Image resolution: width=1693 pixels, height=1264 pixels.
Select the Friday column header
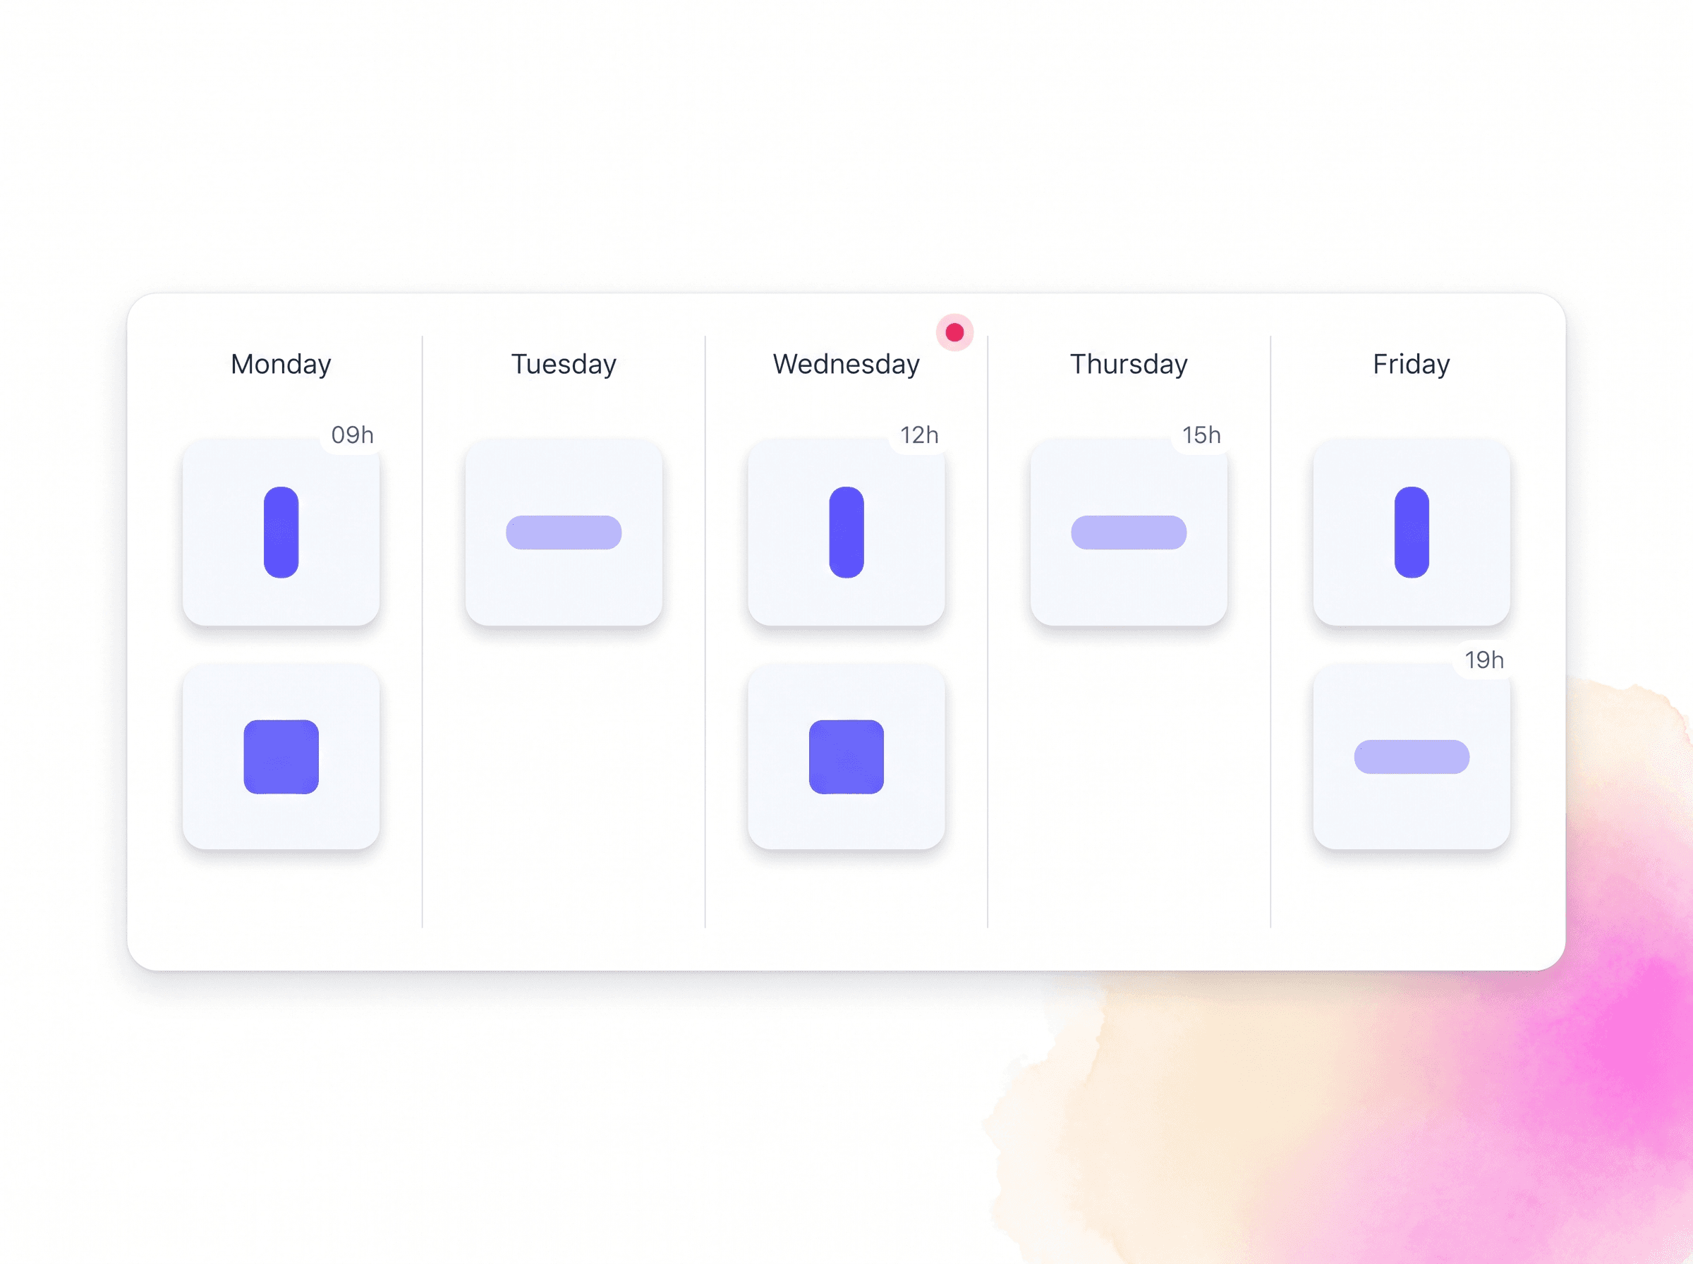click(1412, 364)
